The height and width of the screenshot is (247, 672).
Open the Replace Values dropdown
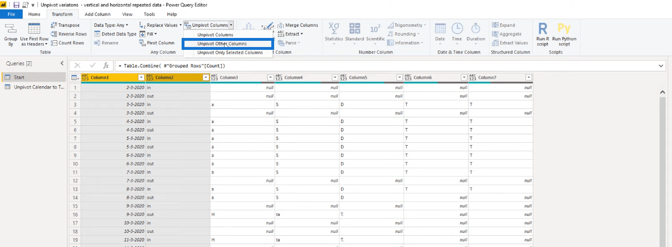[x=161, y=25]
